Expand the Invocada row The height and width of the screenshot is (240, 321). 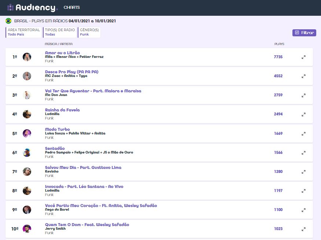click(x=303, y=191)
